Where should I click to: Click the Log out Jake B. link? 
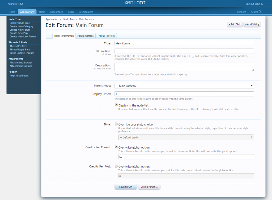[254, 4]
